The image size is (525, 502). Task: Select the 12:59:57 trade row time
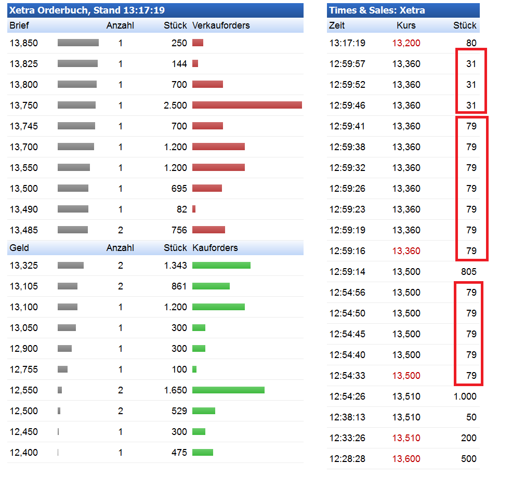(x=347, y=64)
